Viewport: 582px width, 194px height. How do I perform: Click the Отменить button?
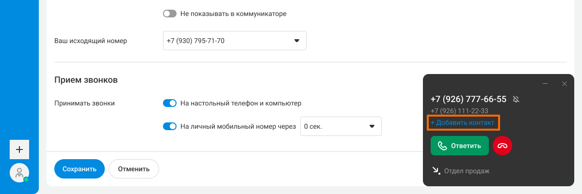(x=134, y=169)
